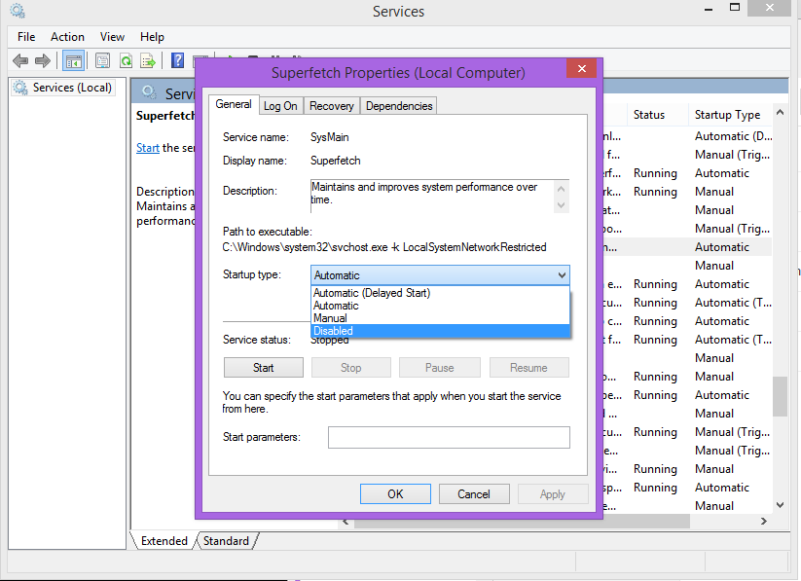
Task: Open the Help menu
Action: (x=152, y=37)
